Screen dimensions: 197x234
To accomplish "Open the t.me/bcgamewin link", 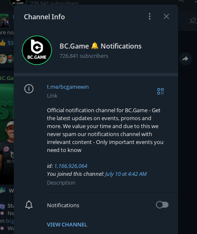I will click(x=68, y=87).
